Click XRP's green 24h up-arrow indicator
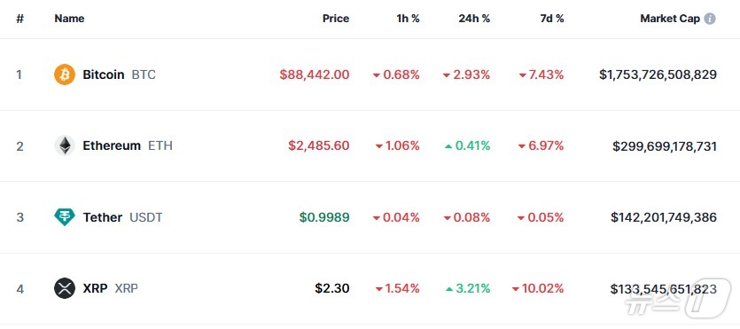 click(449, 288)
